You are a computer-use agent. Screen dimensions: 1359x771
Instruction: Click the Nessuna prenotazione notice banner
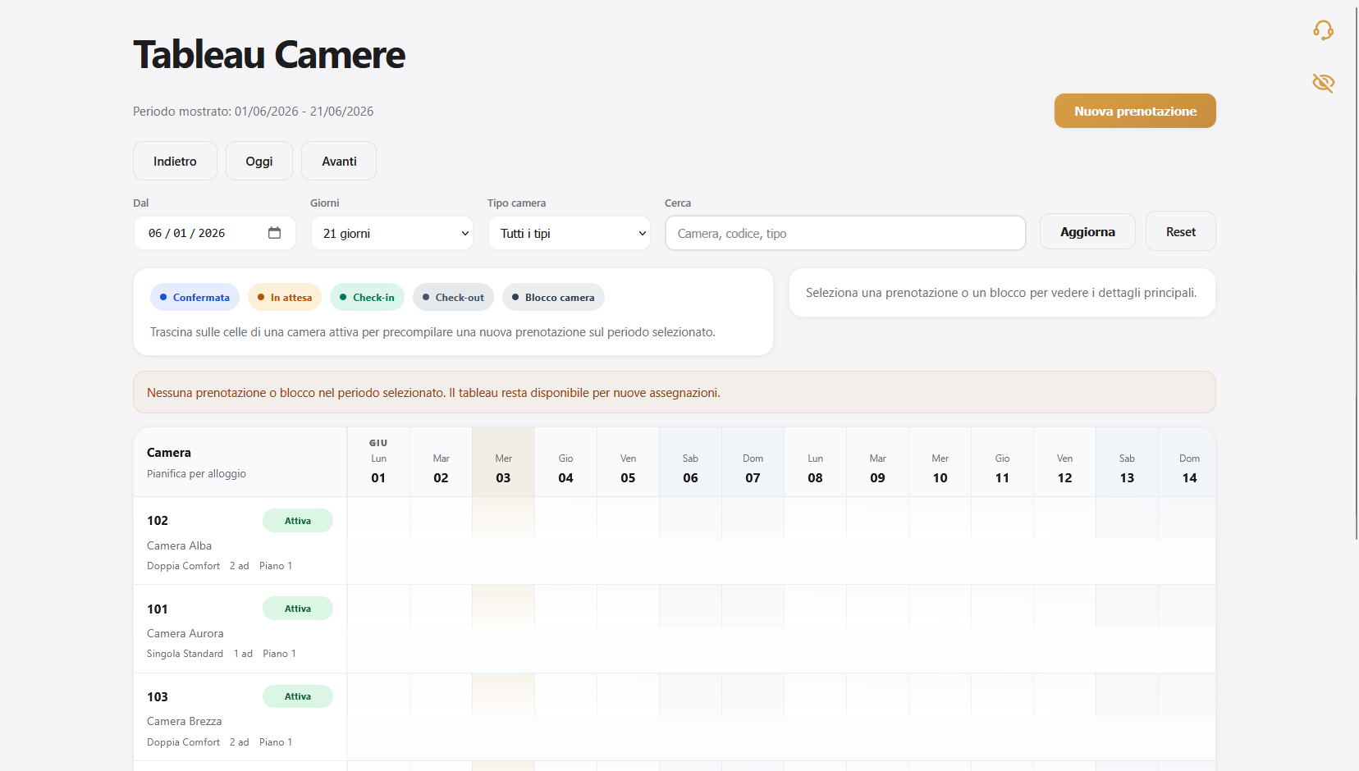[x=674, y=392]
